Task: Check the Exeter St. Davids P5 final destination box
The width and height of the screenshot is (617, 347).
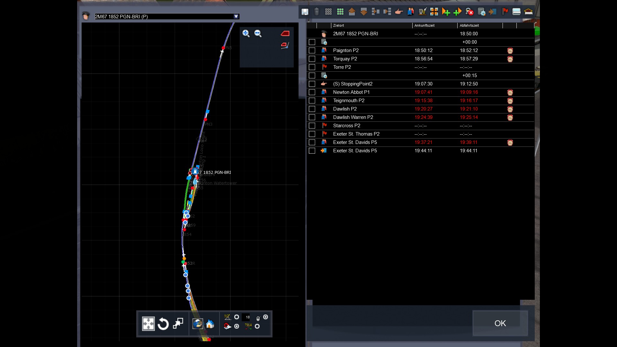Action: pyautogui.click(x=312, y=151)
